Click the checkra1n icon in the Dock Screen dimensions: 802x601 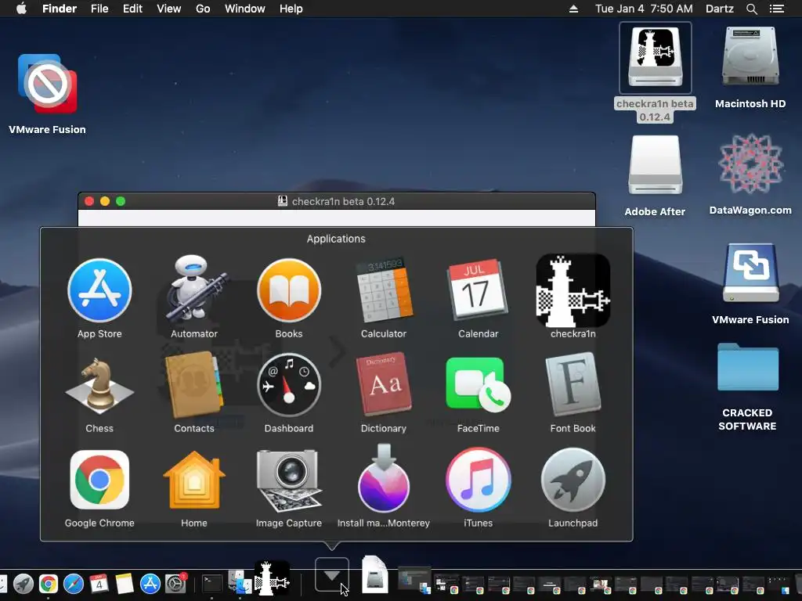(272, 578)
